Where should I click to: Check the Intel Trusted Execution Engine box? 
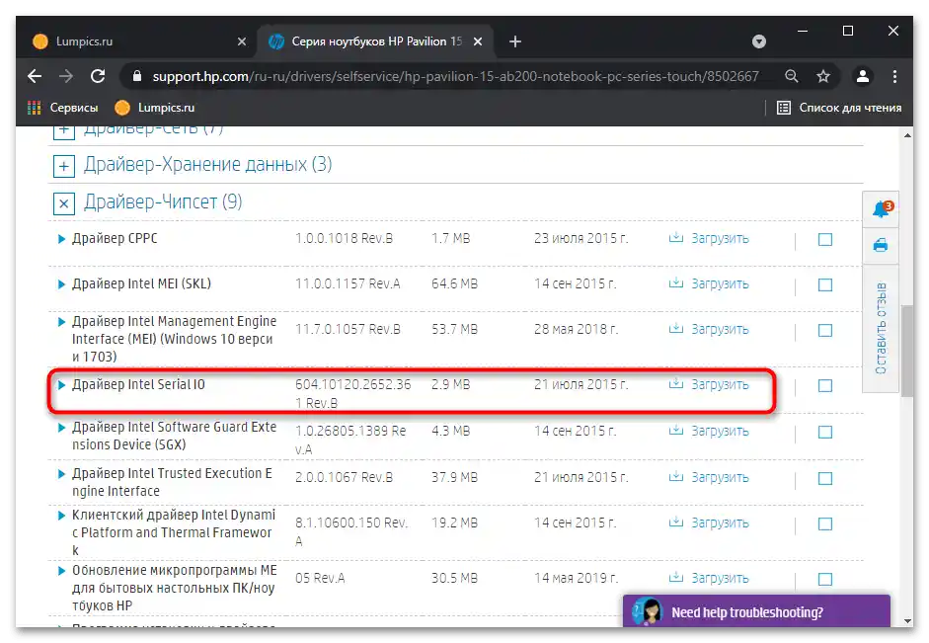coord(824,478)
